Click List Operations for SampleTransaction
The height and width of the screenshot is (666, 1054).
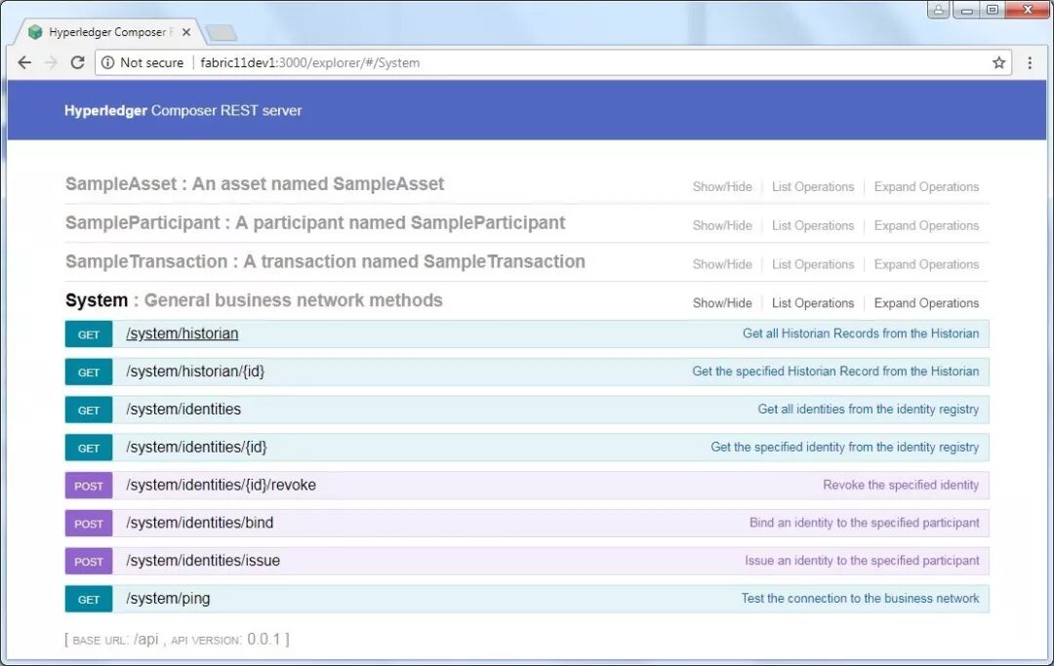point(813,264)
